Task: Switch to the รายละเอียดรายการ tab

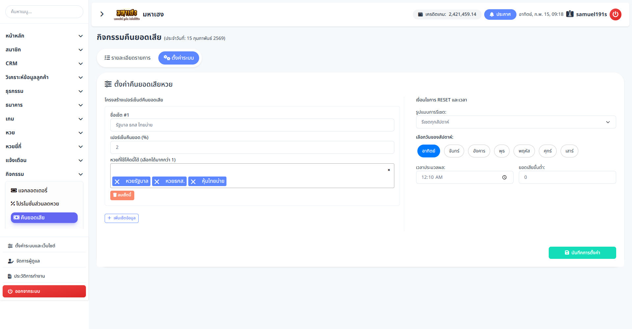Action: pos(128,58)
